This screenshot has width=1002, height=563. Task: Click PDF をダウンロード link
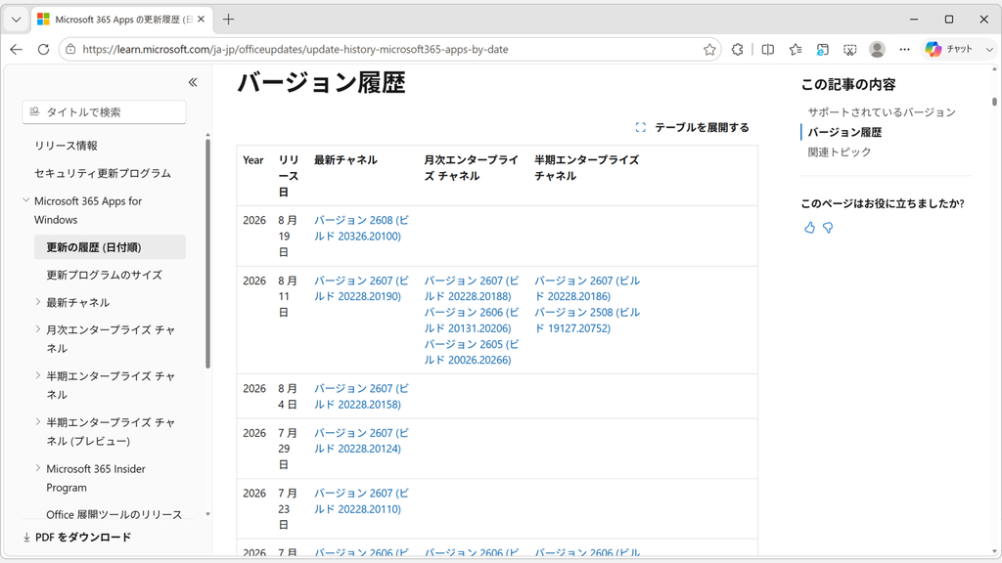(76, 538)
